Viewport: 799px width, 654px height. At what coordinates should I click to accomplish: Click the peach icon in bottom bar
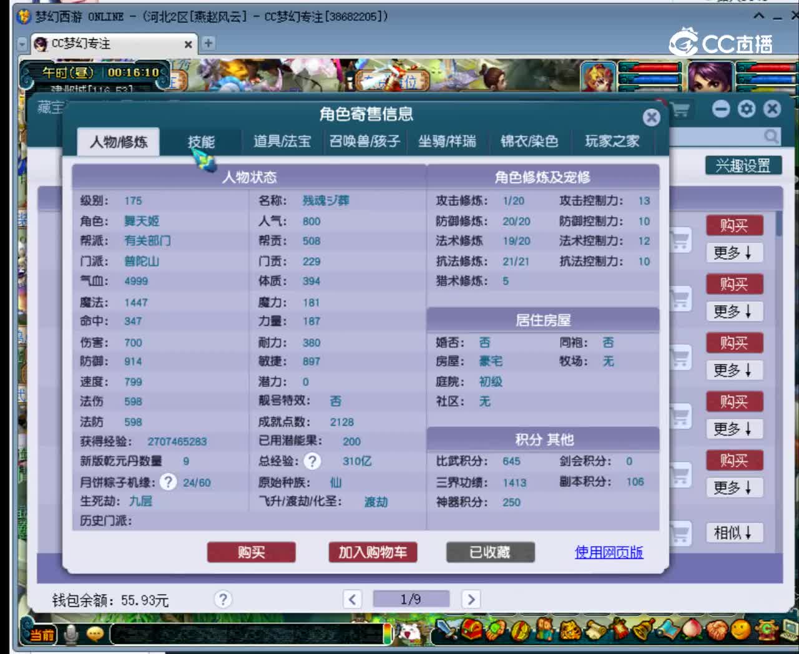point(693,630)
